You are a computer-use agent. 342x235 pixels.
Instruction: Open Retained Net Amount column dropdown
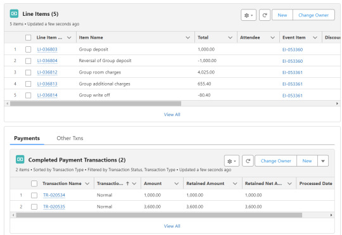click(289, 184)
